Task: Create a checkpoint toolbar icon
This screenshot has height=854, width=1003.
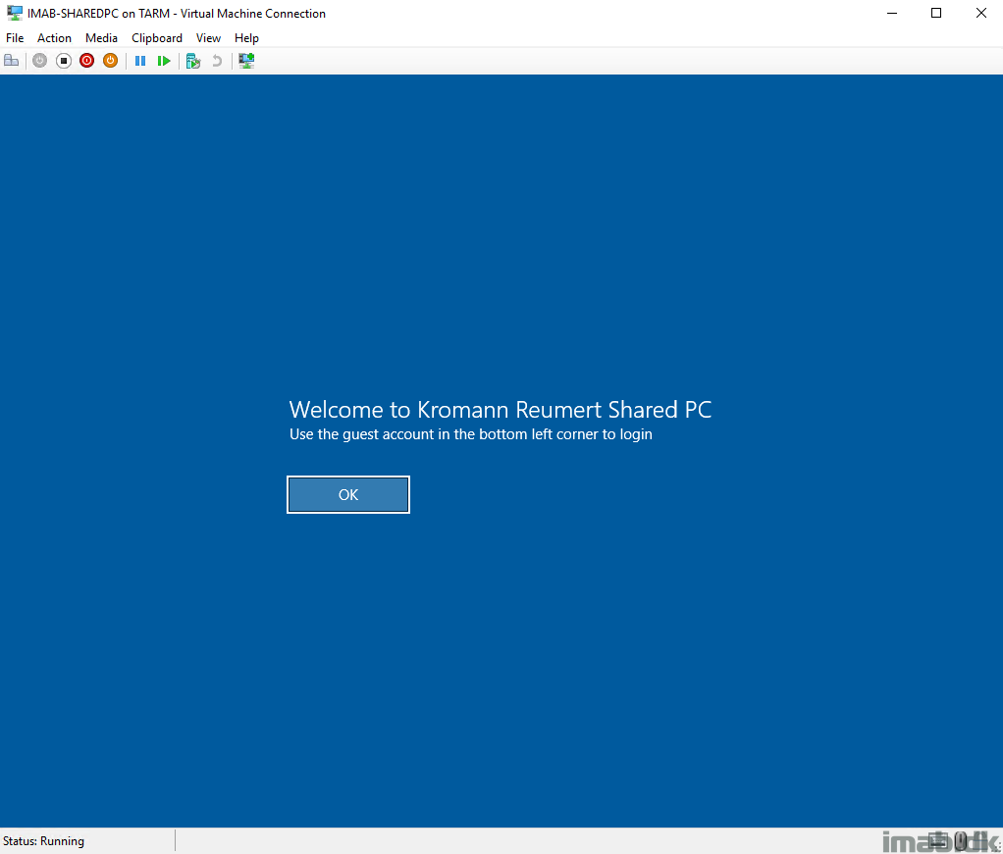Action: (x=193, y=61)
